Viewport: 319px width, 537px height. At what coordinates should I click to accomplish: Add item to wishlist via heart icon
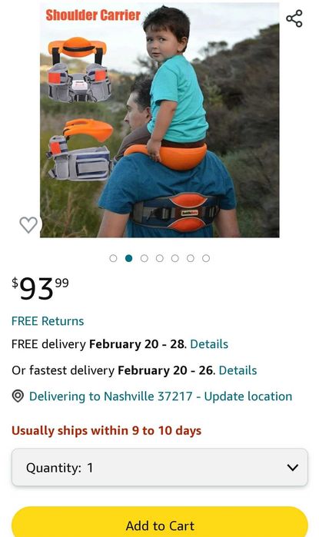pyautogui.click(x=28, y=225)
